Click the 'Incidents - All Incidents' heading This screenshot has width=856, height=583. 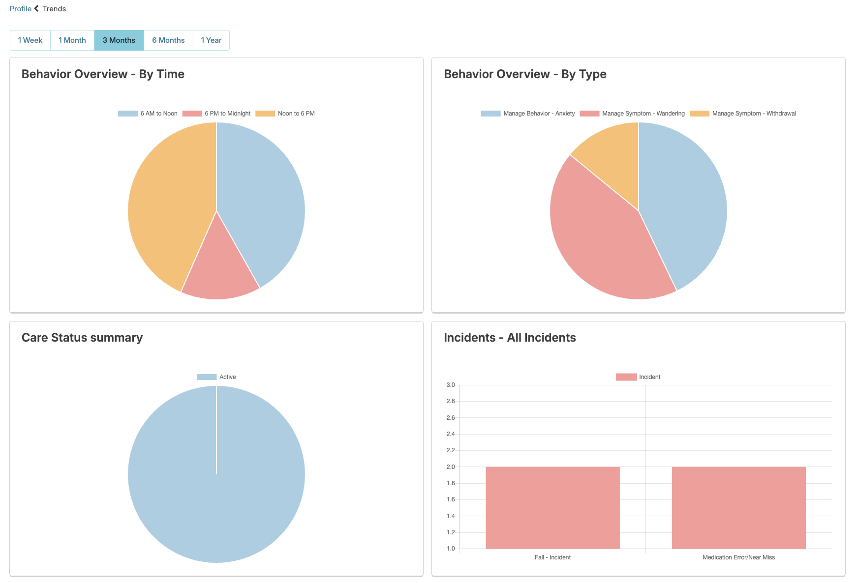point(510,338)
